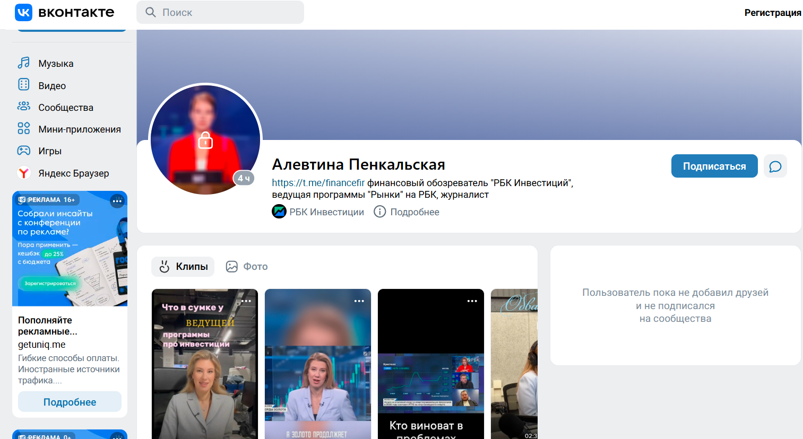Click the Алевтина Пенкальская profile name

point(359,164)
